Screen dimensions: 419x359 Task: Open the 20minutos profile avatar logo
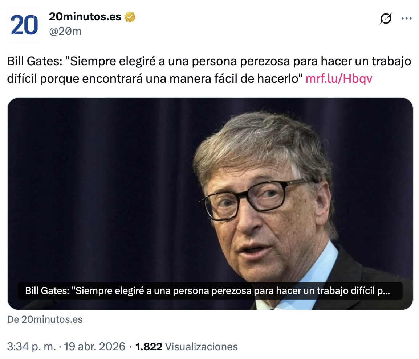coord(24,25)
